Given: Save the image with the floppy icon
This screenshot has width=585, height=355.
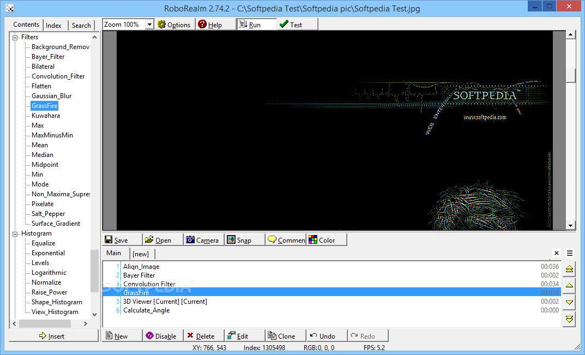Looking at the screenshot, I should (x=122, y=240).
